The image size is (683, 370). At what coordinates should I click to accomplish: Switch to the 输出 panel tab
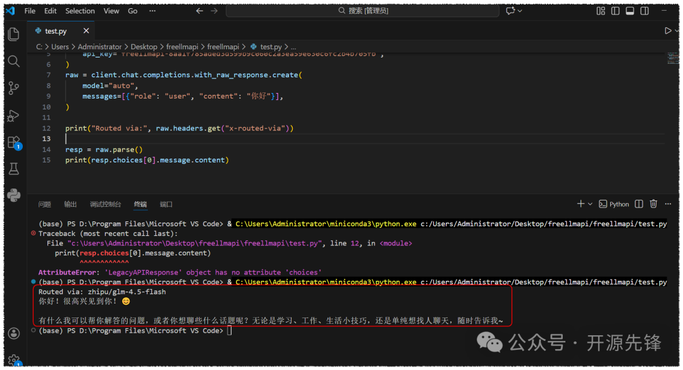tap(70, 204)
